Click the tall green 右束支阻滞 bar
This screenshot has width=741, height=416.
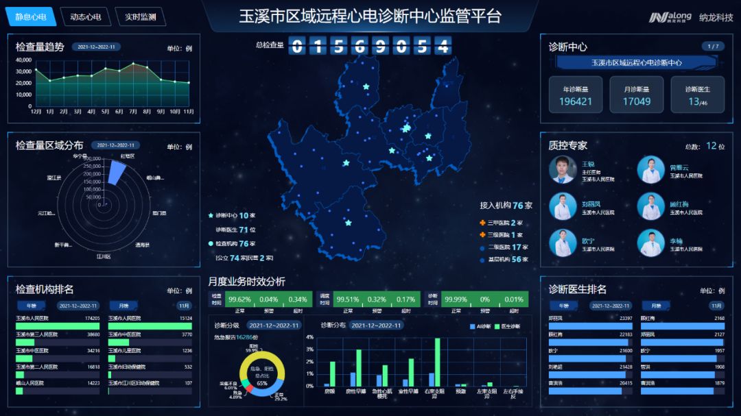pos(438,362)
